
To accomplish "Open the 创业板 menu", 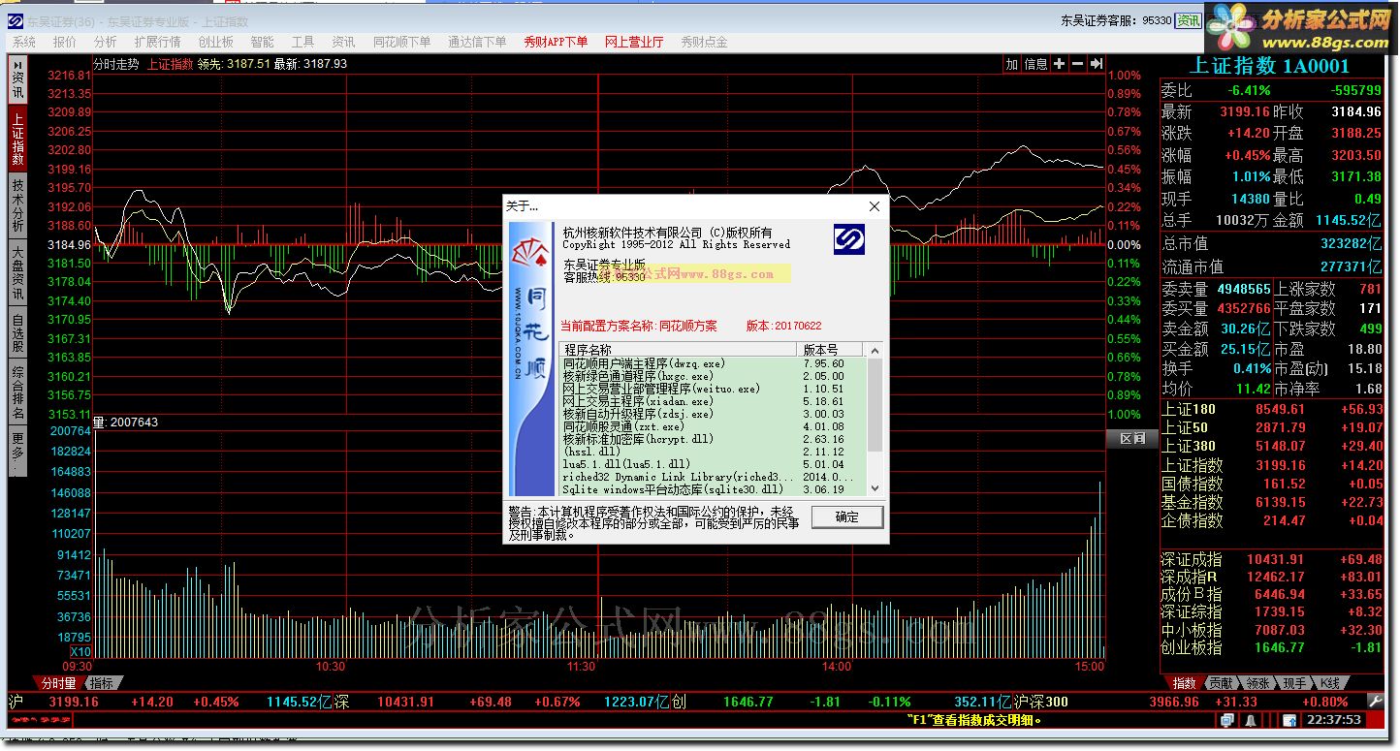I will pos(216,42).
